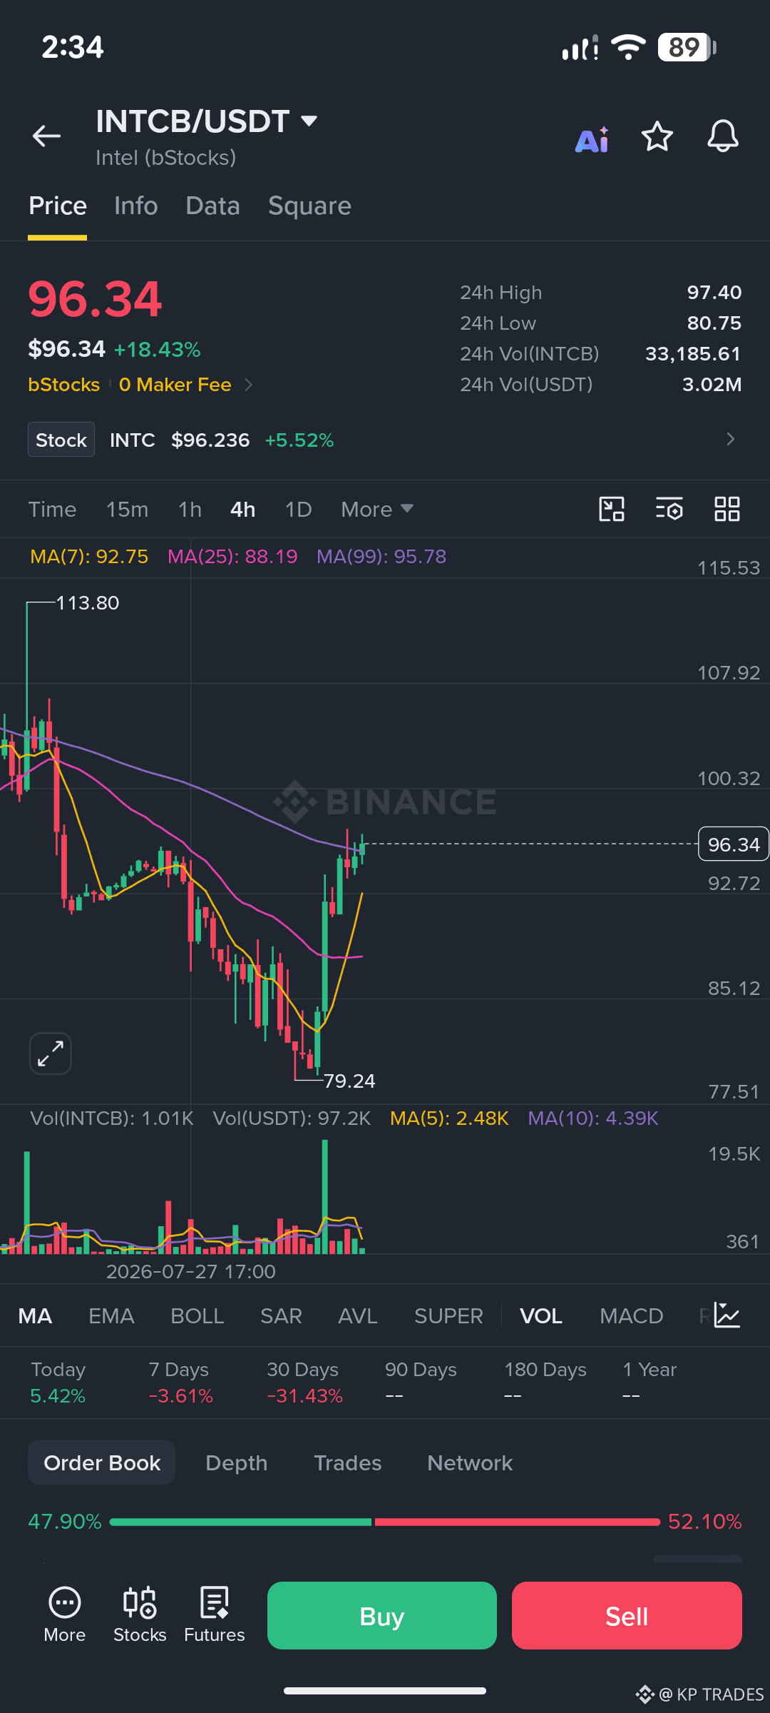Tap the green Buy button

point(382,1616)
